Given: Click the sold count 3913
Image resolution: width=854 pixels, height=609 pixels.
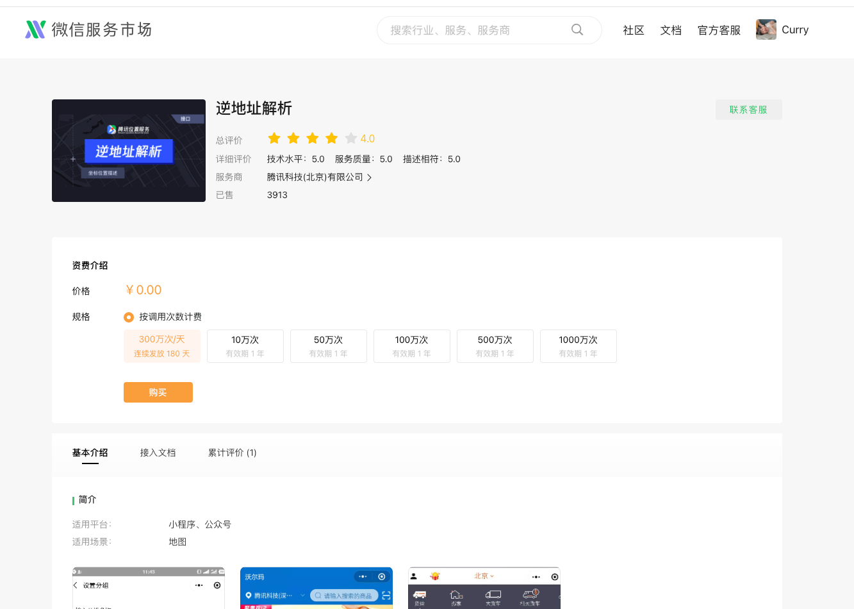Looking at the screenshot, I should point(277,195).
